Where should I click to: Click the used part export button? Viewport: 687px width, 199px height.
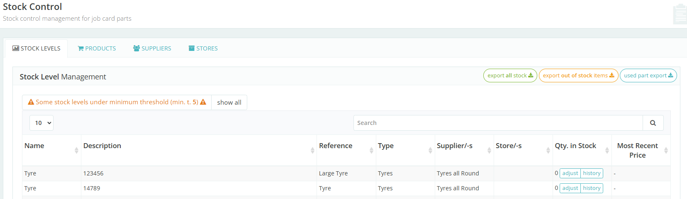[x=648, y=76]
